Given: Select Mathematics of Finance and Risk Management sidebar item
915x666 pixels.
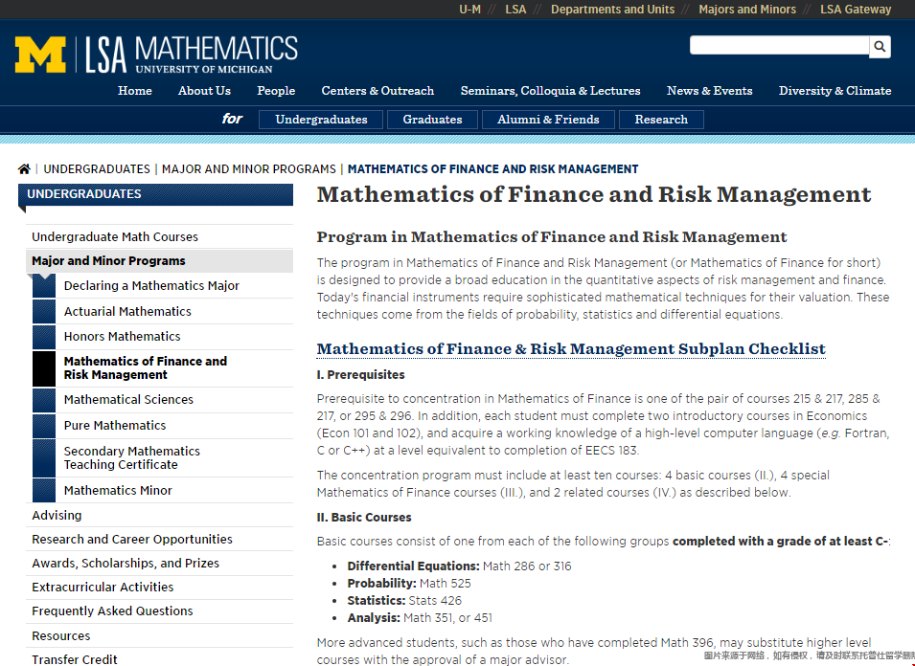Looking at the screenshot, I should pyautogui.click(x=163, y=368).
